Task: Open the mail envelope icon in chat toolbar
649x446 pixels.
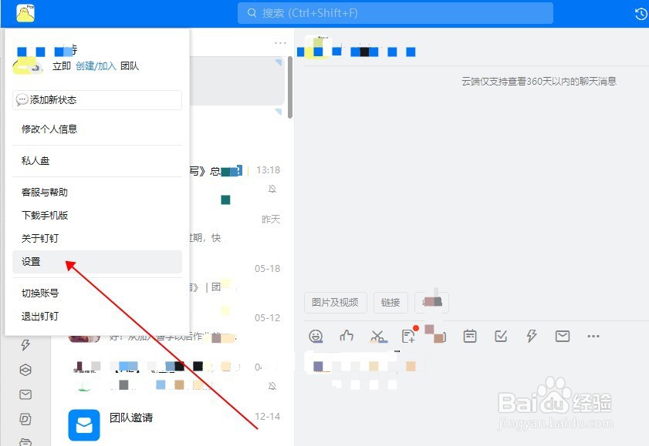Action: click(x=562, y=336)
